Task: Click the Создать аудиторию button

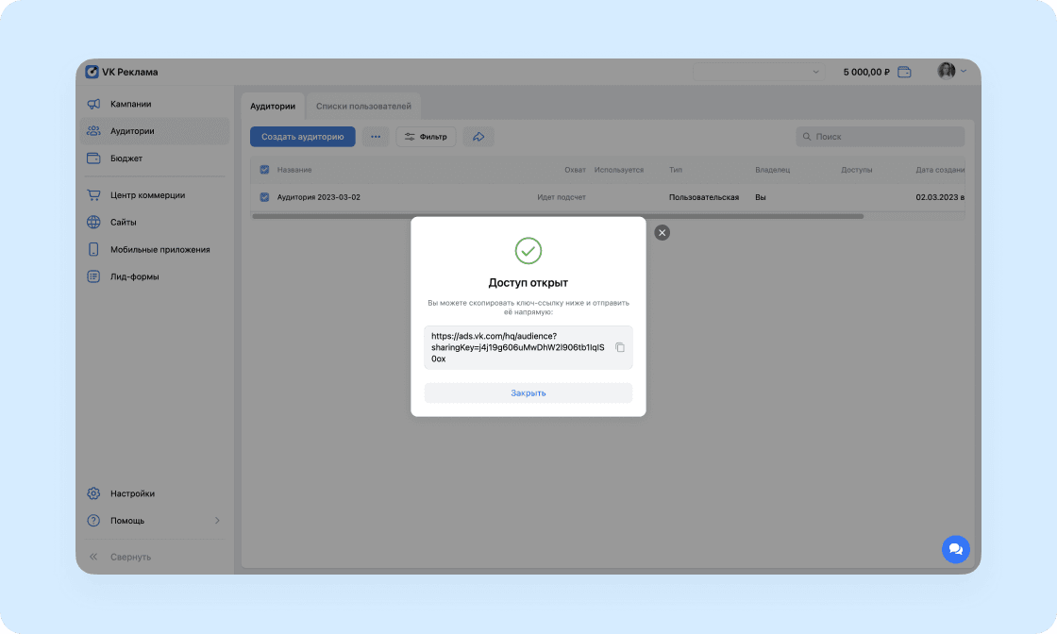Action: point(303,137)
